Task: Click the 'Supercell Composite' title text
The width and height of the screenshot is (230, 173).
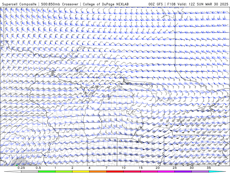Action: (x=19, y=4)
